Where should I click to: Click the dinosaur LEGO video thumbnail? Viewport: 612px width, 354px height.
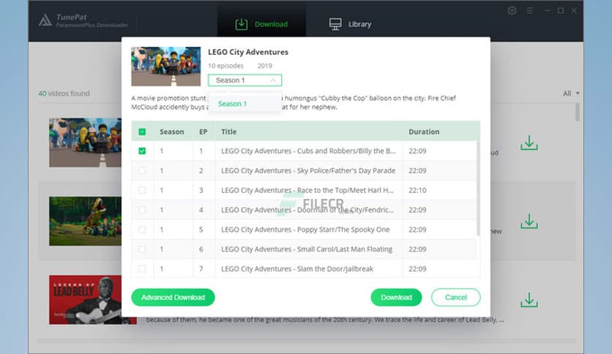(x=85, y=221)
